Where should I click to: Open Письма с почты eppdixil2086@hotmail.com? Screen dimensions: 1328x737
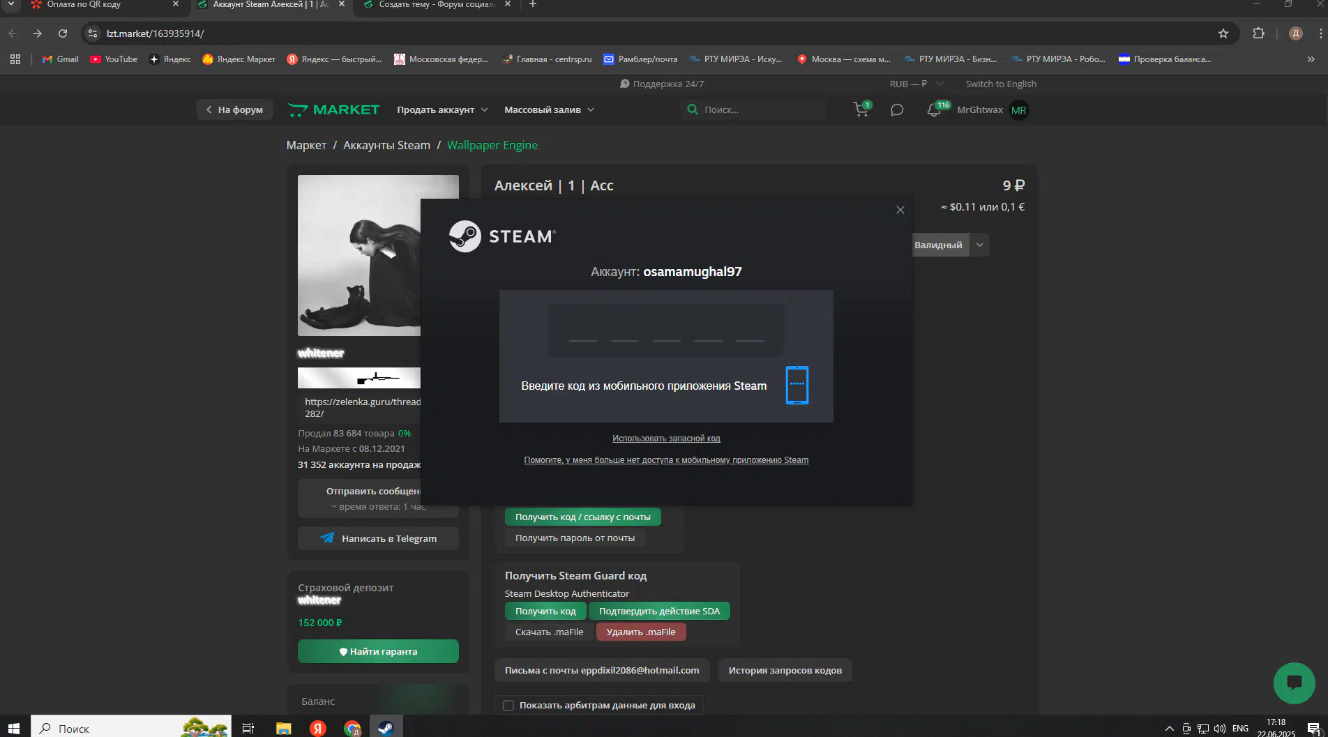click(x=602, y=670)
